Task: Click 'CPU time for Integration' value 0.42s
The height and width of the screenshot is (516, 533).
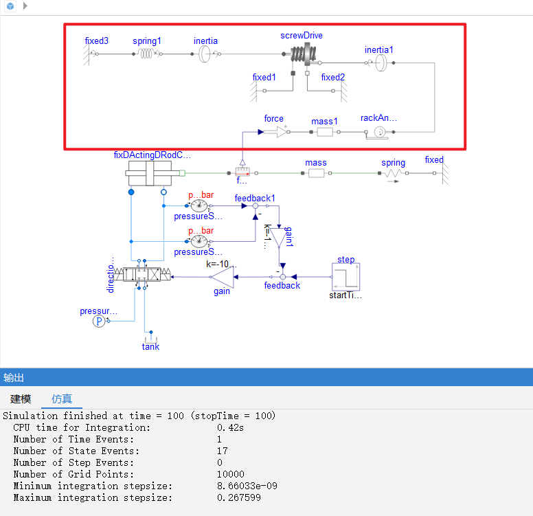Action: [230, 427]
